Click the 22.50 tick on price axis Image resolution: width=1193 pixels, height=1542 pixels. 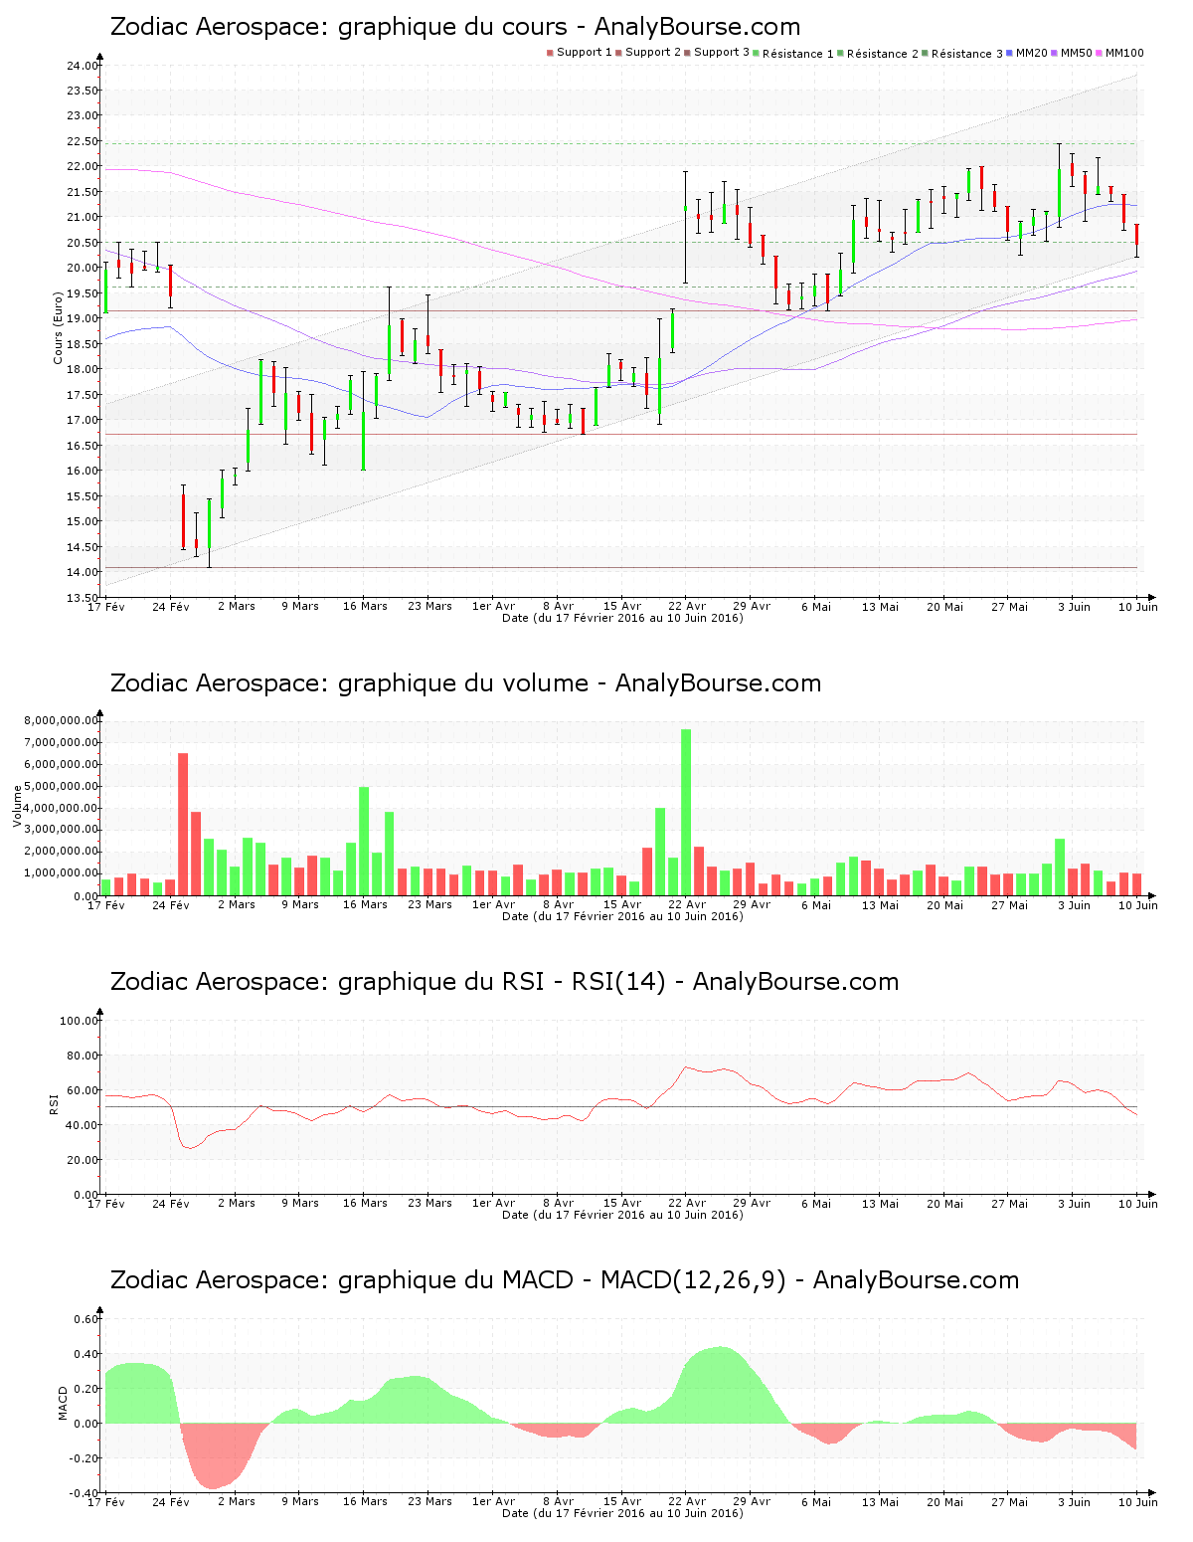83,141
